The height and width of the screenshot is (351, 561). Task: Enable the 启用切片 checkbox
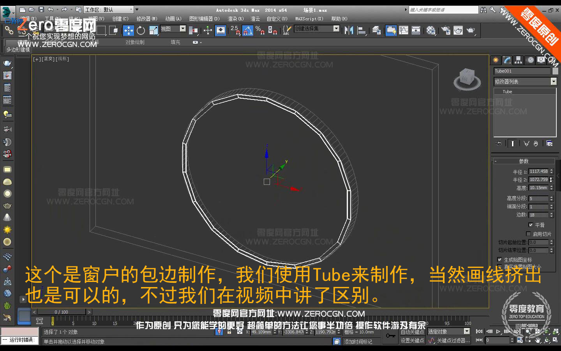(528, 234)
